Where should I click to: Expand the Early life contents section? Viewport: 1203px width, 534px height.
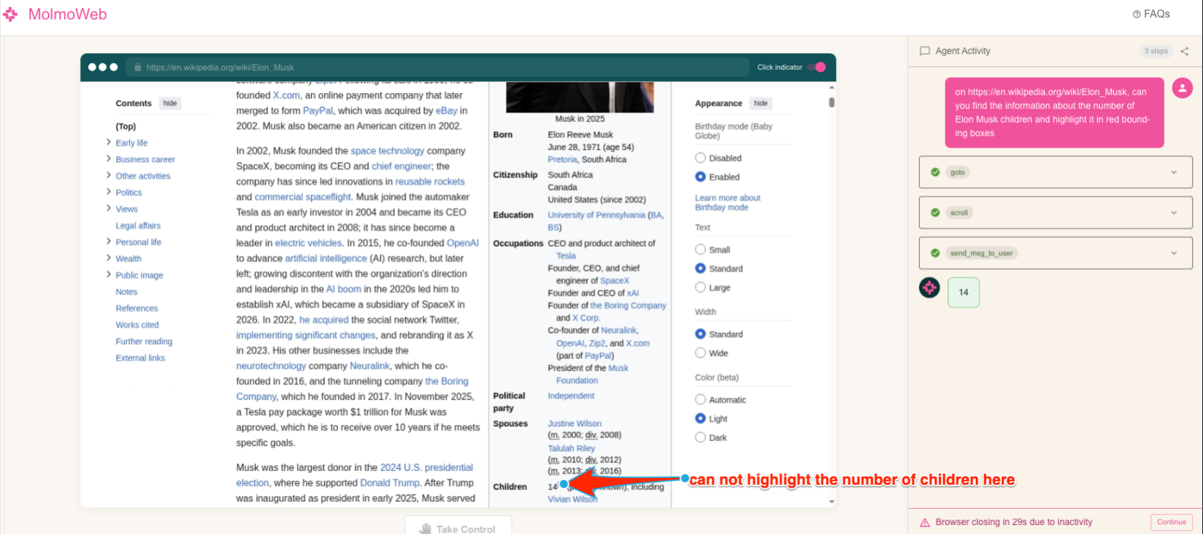point(109,142)
